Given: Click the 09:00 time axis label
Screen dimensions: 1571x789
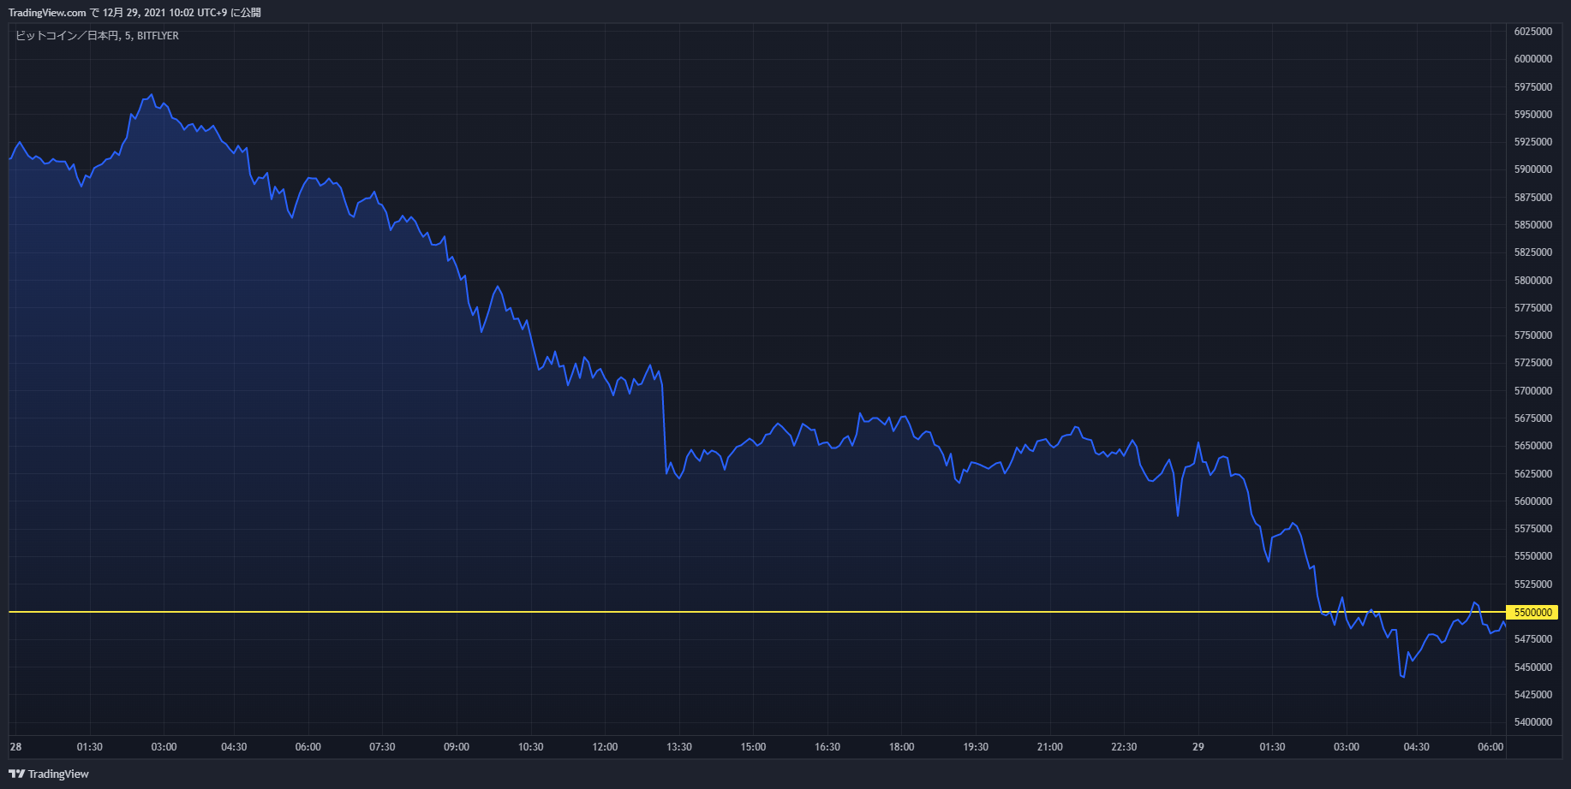Looking at the screenshot, I should pos(457,747).
